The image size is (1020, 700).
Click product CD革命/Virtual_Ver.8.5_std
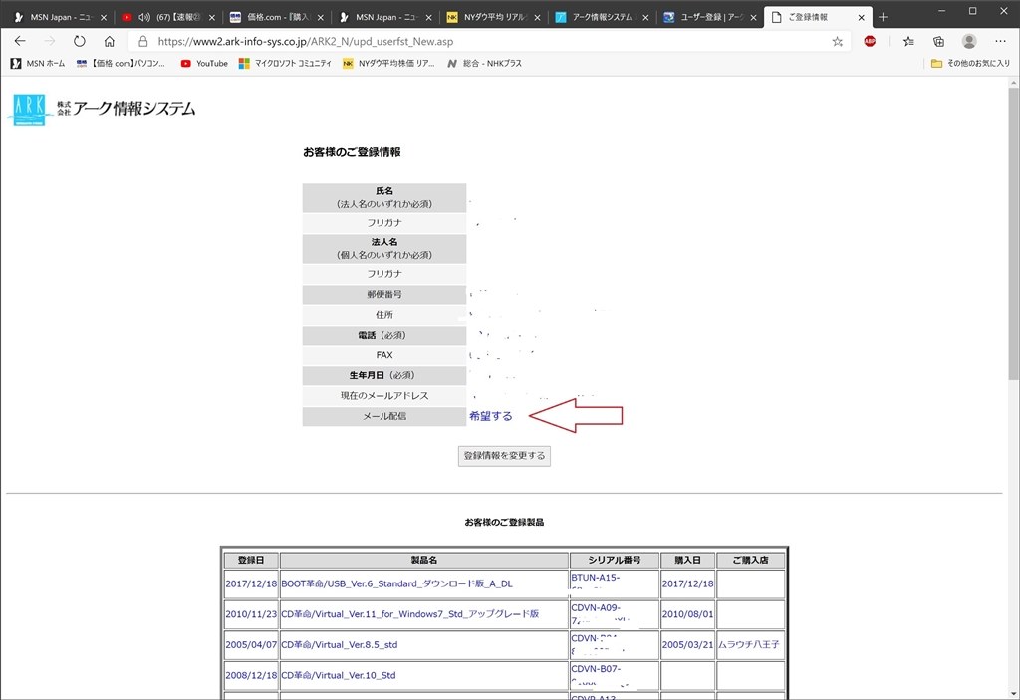pos(339,644)
